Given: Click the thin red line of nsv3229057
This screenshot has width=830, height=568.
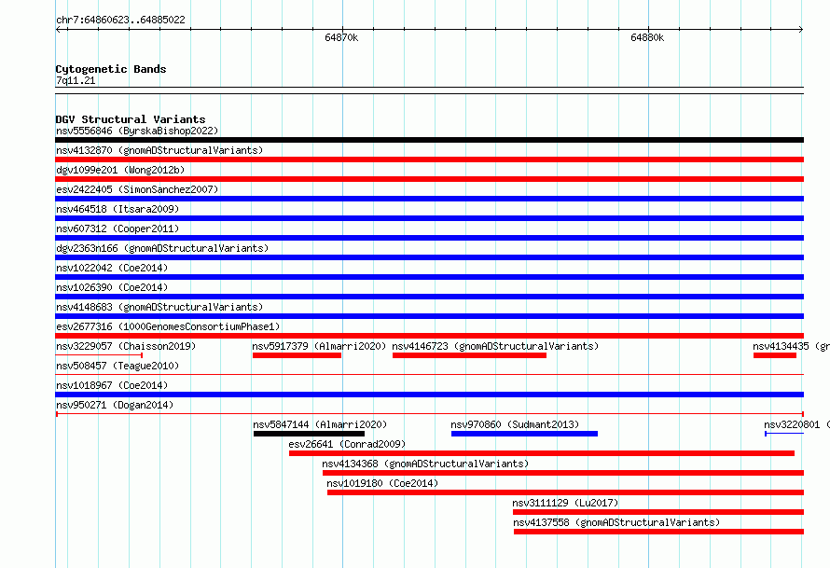Looking at the screenshot, I should pyautogui.click(x=99, y=355).
